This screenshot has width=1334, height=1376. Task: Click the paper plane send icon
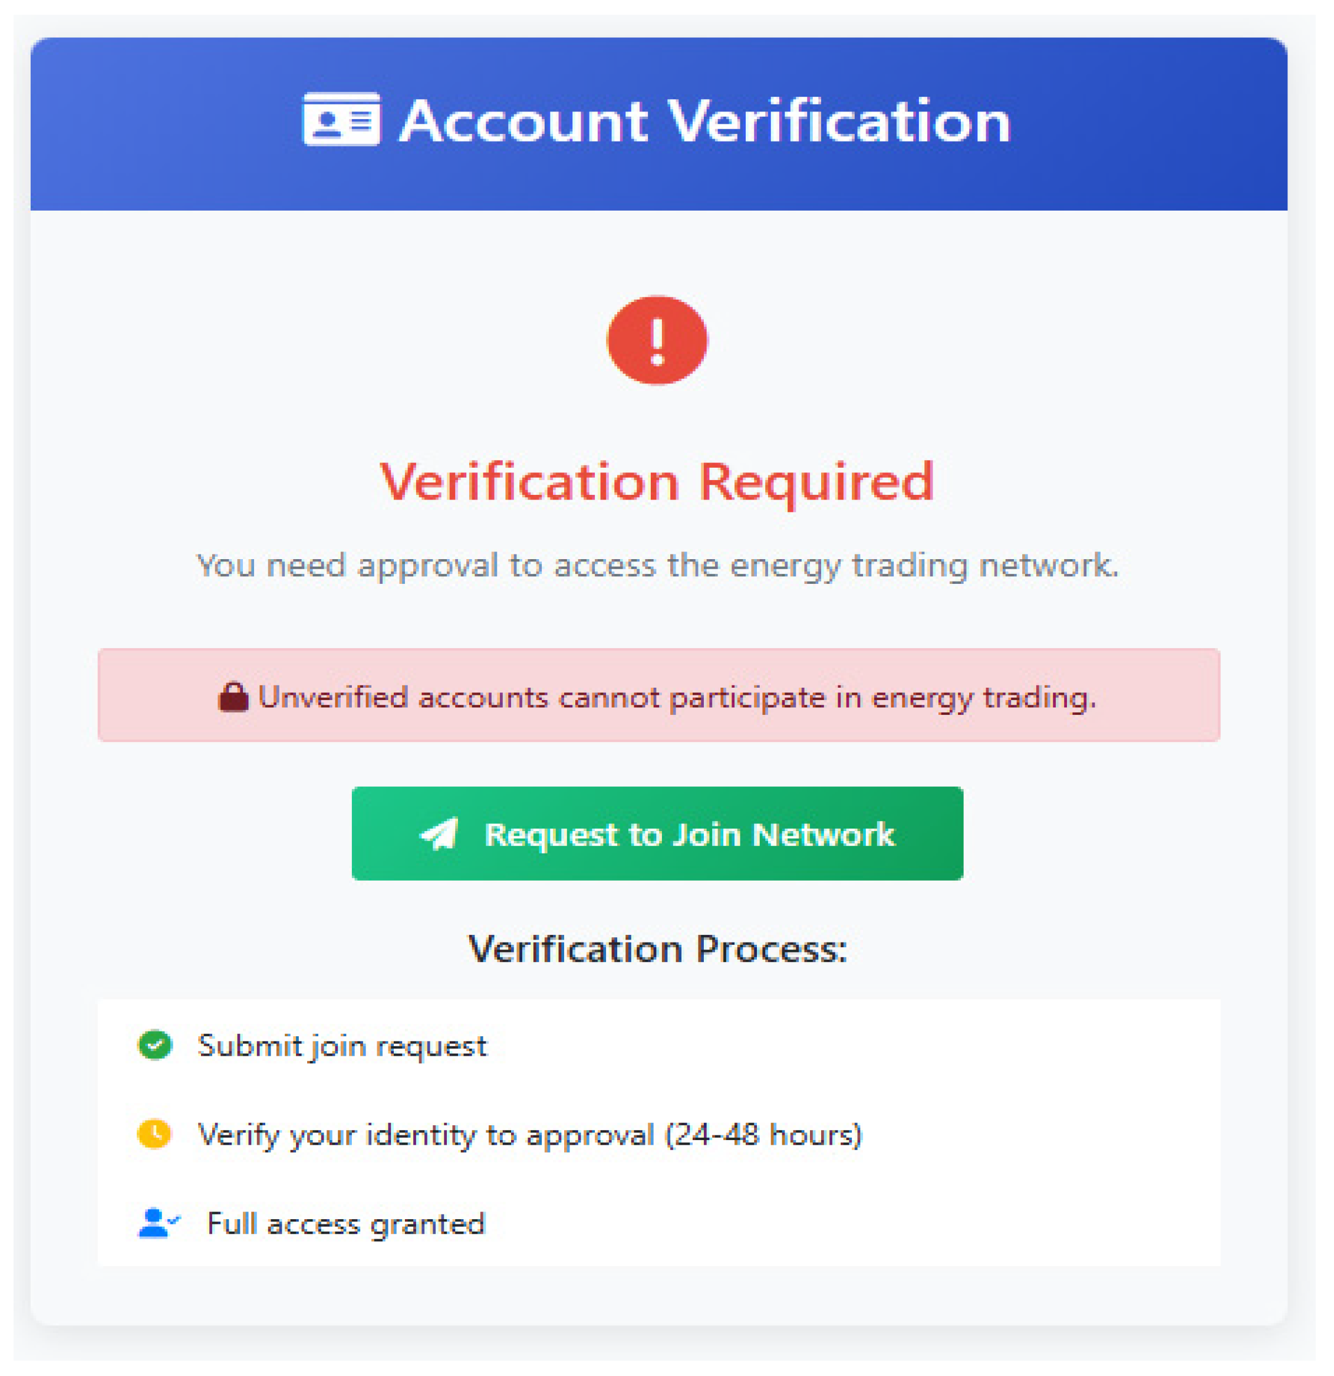coord(439,833)
